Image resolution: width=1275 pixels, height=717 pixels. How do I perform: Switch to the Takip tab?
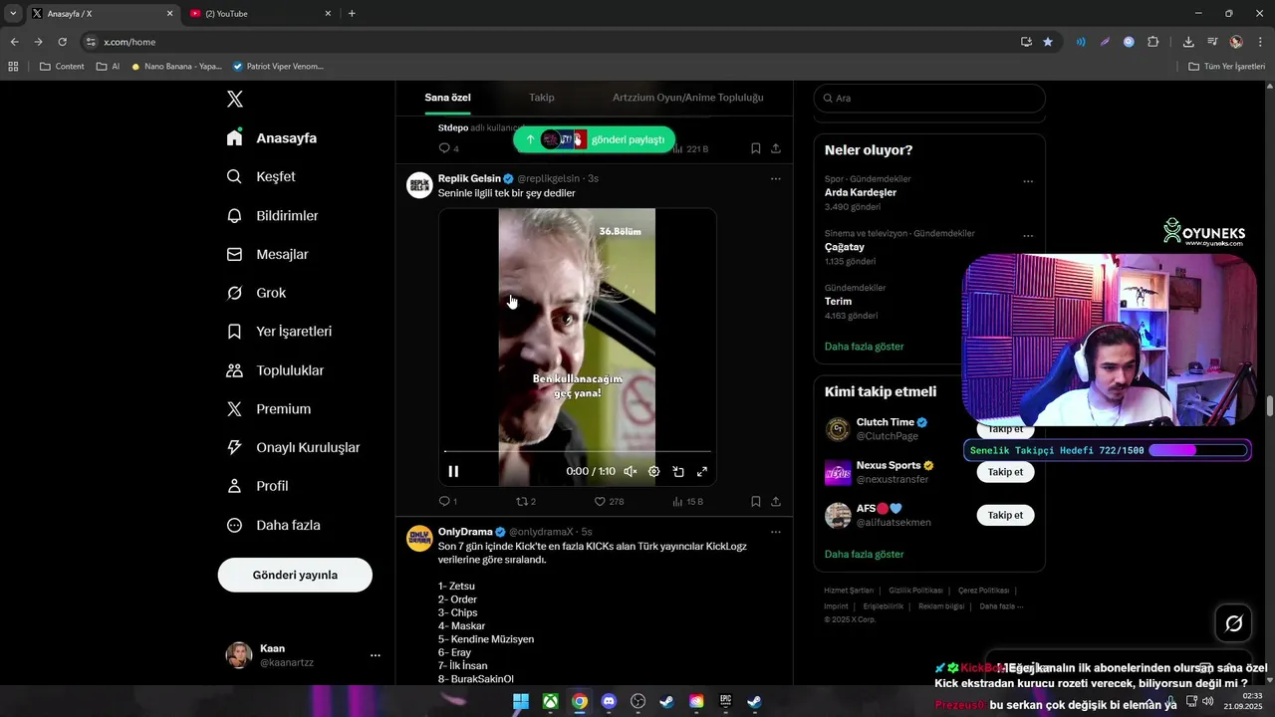coord(542,98)
